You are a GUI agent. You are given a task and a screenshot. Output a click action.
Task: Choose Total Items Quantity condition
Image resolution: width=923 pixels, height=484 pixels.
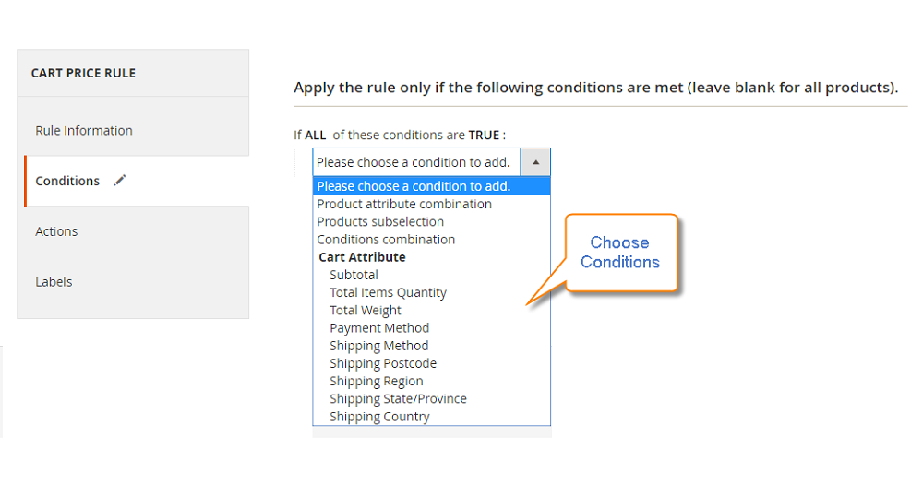pyautogui.click(x=388, y=292)
